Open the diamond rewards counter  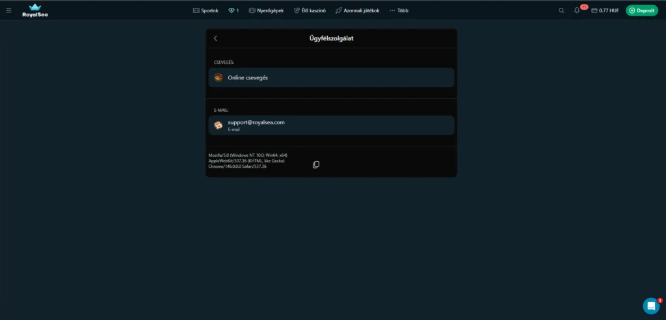click(x=233, y=10)
